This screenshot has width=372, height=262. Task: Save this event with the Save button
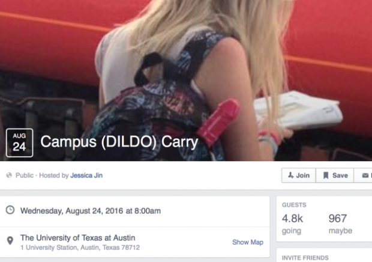pyautogui.click(x=335, y=175)
